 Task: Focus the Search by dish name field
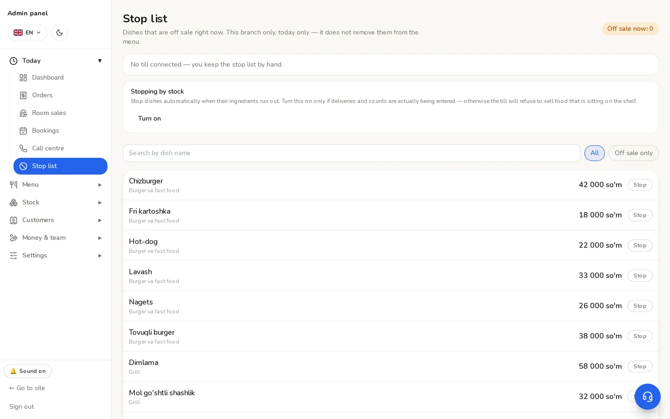pyautogui.click(x=351, y=153)
